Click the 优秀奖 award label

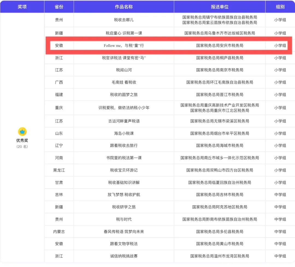22,140
